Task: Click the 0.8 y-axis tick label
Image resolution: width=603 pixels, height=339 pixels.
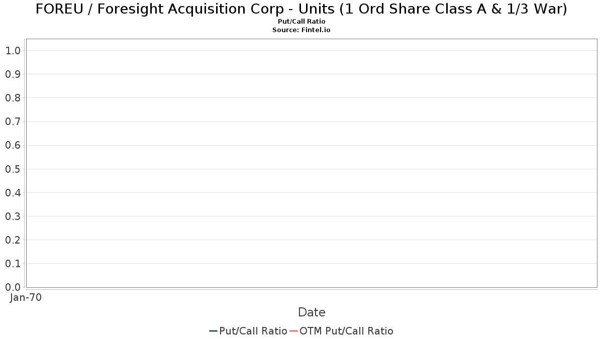Action: pos(13,98)
